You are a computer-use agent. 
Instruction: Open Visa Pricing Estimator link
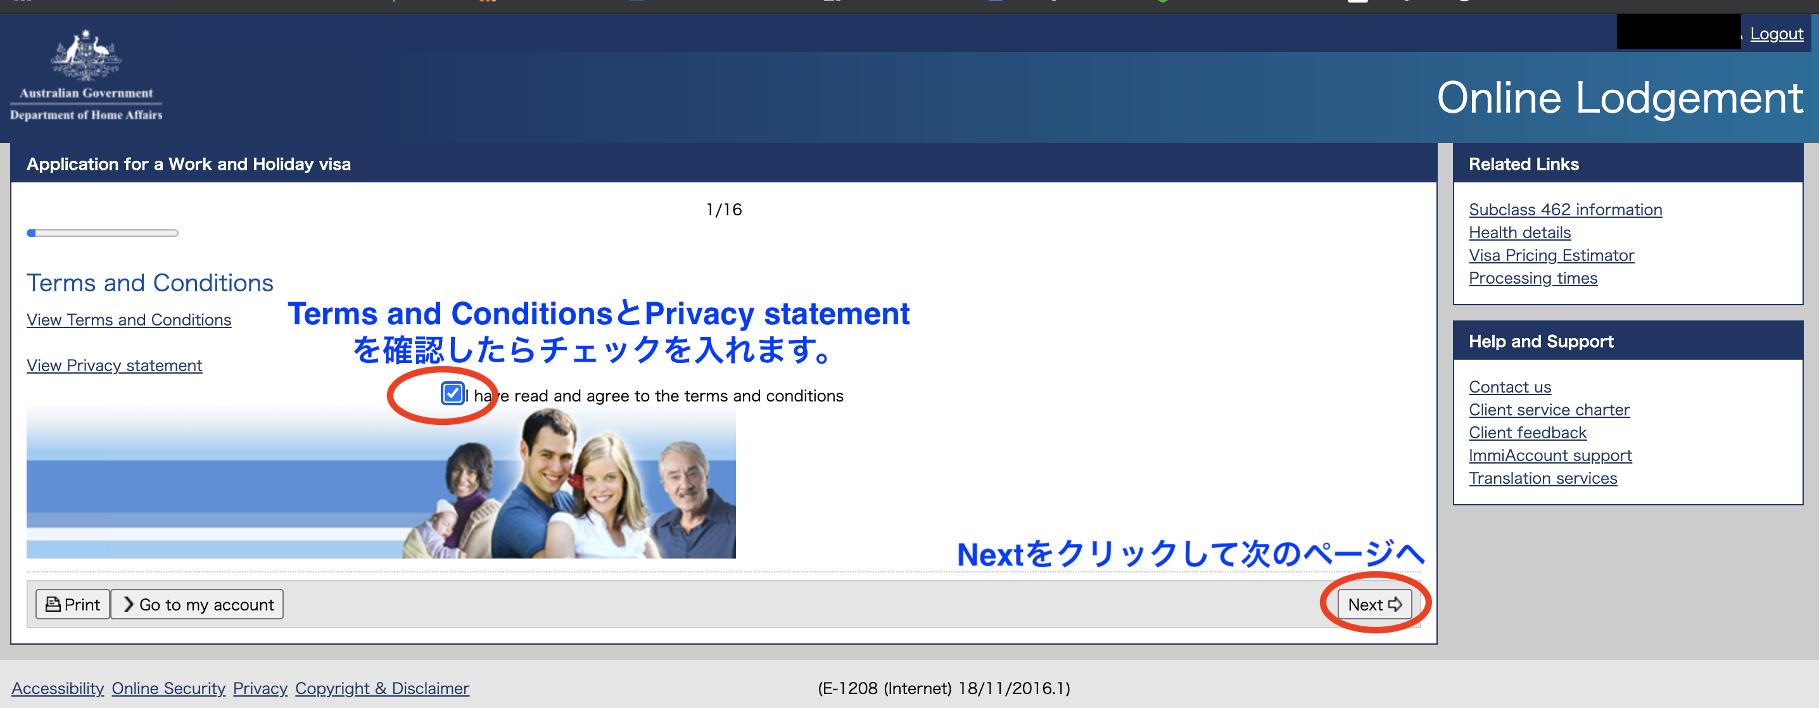[1551, 256]
